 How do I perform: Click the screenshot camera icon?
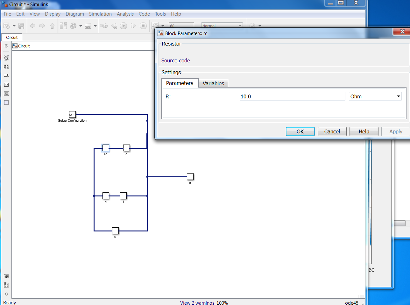6,276
